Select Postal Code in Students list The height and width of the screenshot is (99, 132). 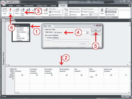(x=21, y=38)
